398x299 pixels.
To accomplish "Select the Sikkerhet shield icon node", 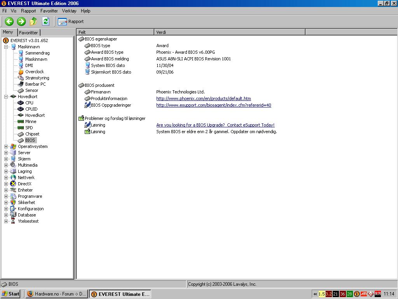I will point(26,202).
